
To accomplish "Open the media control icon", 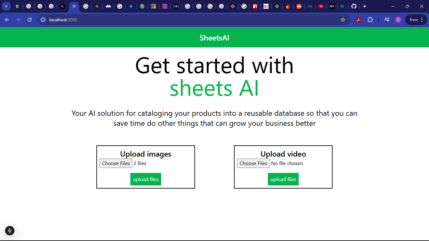I will point(387,20).
